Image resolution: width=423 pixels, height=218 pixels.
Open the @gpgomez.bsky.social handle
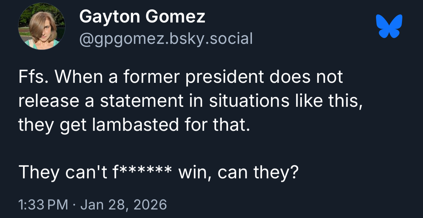166,38
